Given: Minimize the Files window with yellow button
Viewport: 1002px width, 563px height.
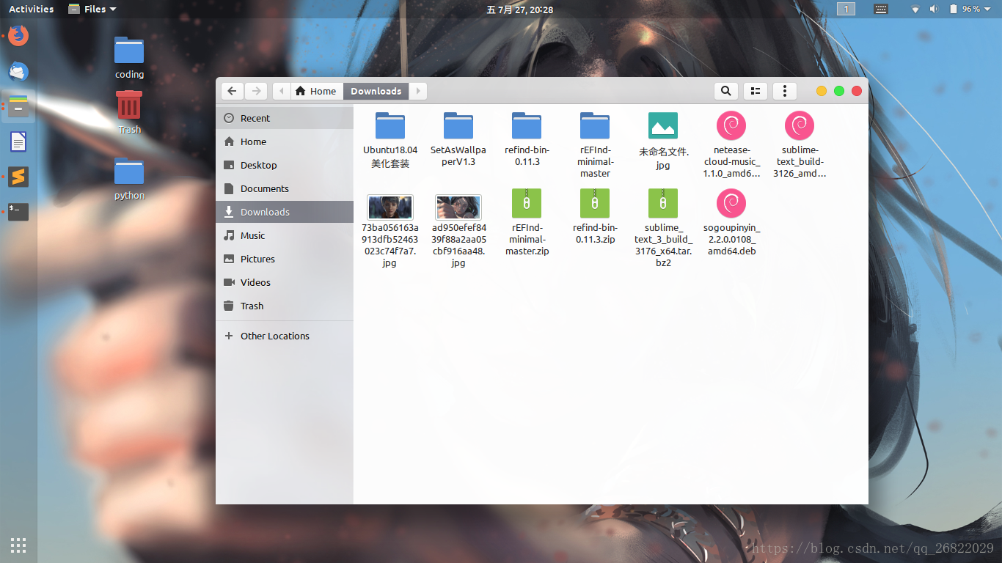Looking at the screenshot, I should [x=822, y=91].
